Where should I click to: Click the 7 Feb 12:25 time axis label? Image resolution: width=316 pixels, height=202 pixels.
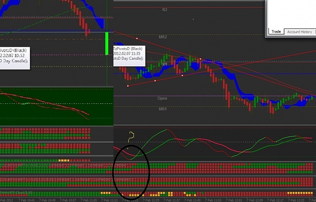[x=296, y=200]
